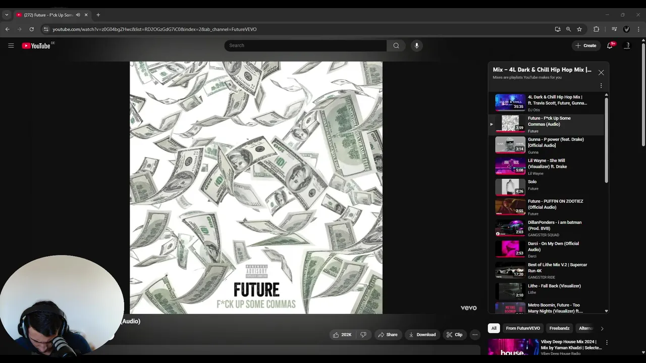Open a new browser tab
646x363 pixels.
tap(98, 15)
